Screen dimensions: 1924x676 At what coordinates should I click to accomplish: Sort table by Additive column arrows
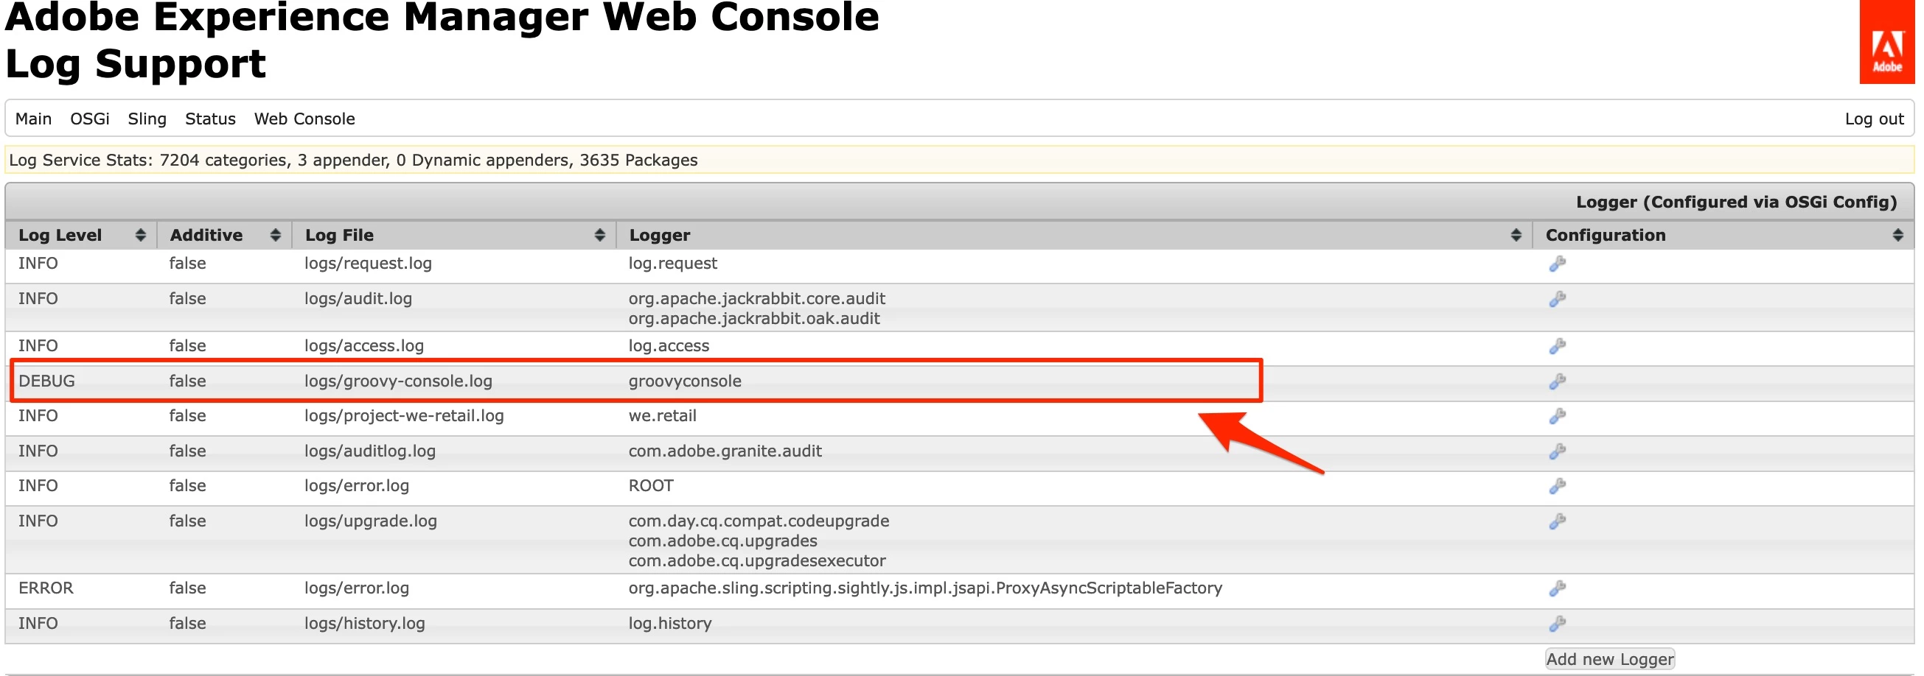(275, 235)
